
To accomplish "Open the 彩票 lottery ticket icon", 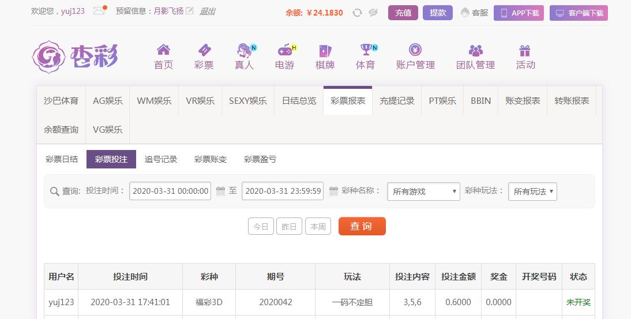I will 204,50.
